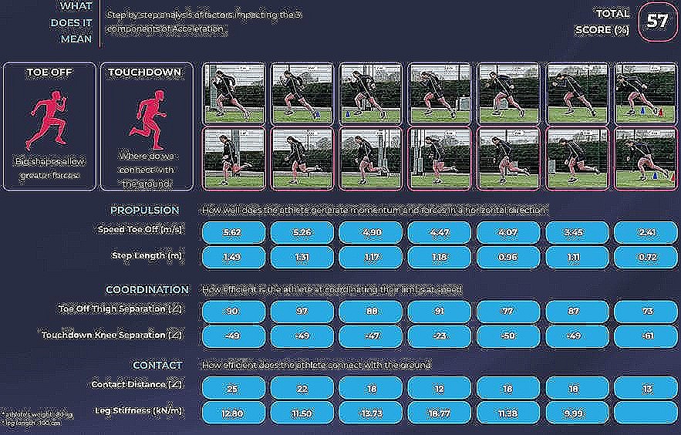Image resolution: width=681 pixels, height=435 pixels.
Task: Open the toe-off photo above the 5.26 speed
Action: [x=302, y=93]
